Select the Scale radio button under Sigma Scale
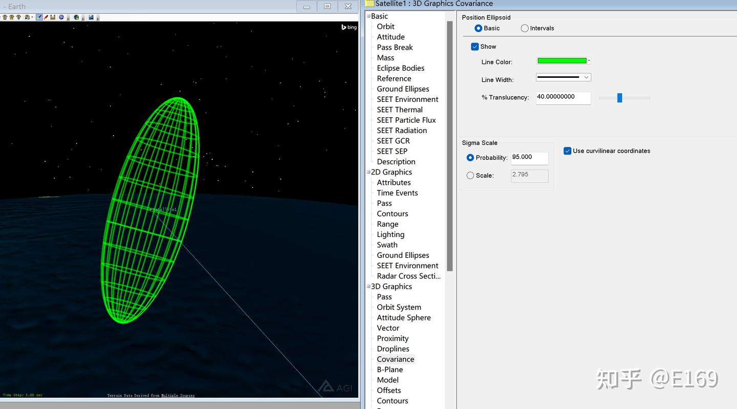Viewport: 737px width, 409px height. 470,176
